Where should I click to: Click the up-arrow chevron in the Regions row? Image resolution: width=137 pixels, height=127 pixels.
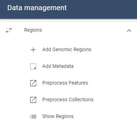tap(129, 31)
